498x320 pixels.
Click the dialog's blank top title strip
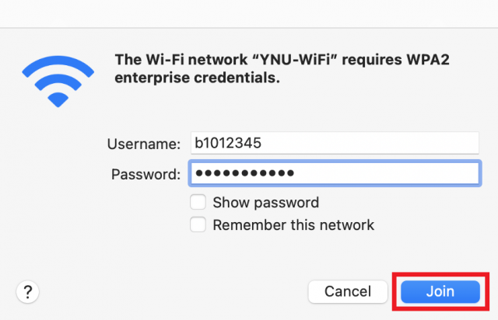point(249,14)
